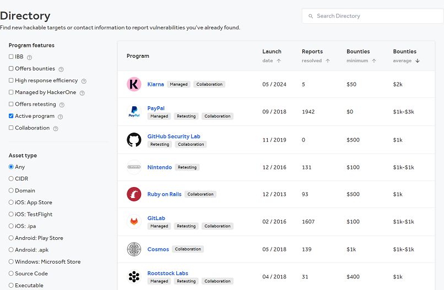The image size is (444, 290).
Task: Click the Retesting tag on GitLab row
Action: [186, 226]
